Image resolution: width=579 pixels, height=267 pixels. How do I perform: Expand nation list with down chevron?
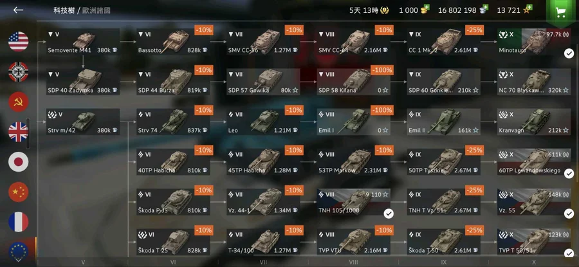click(18, 260)
